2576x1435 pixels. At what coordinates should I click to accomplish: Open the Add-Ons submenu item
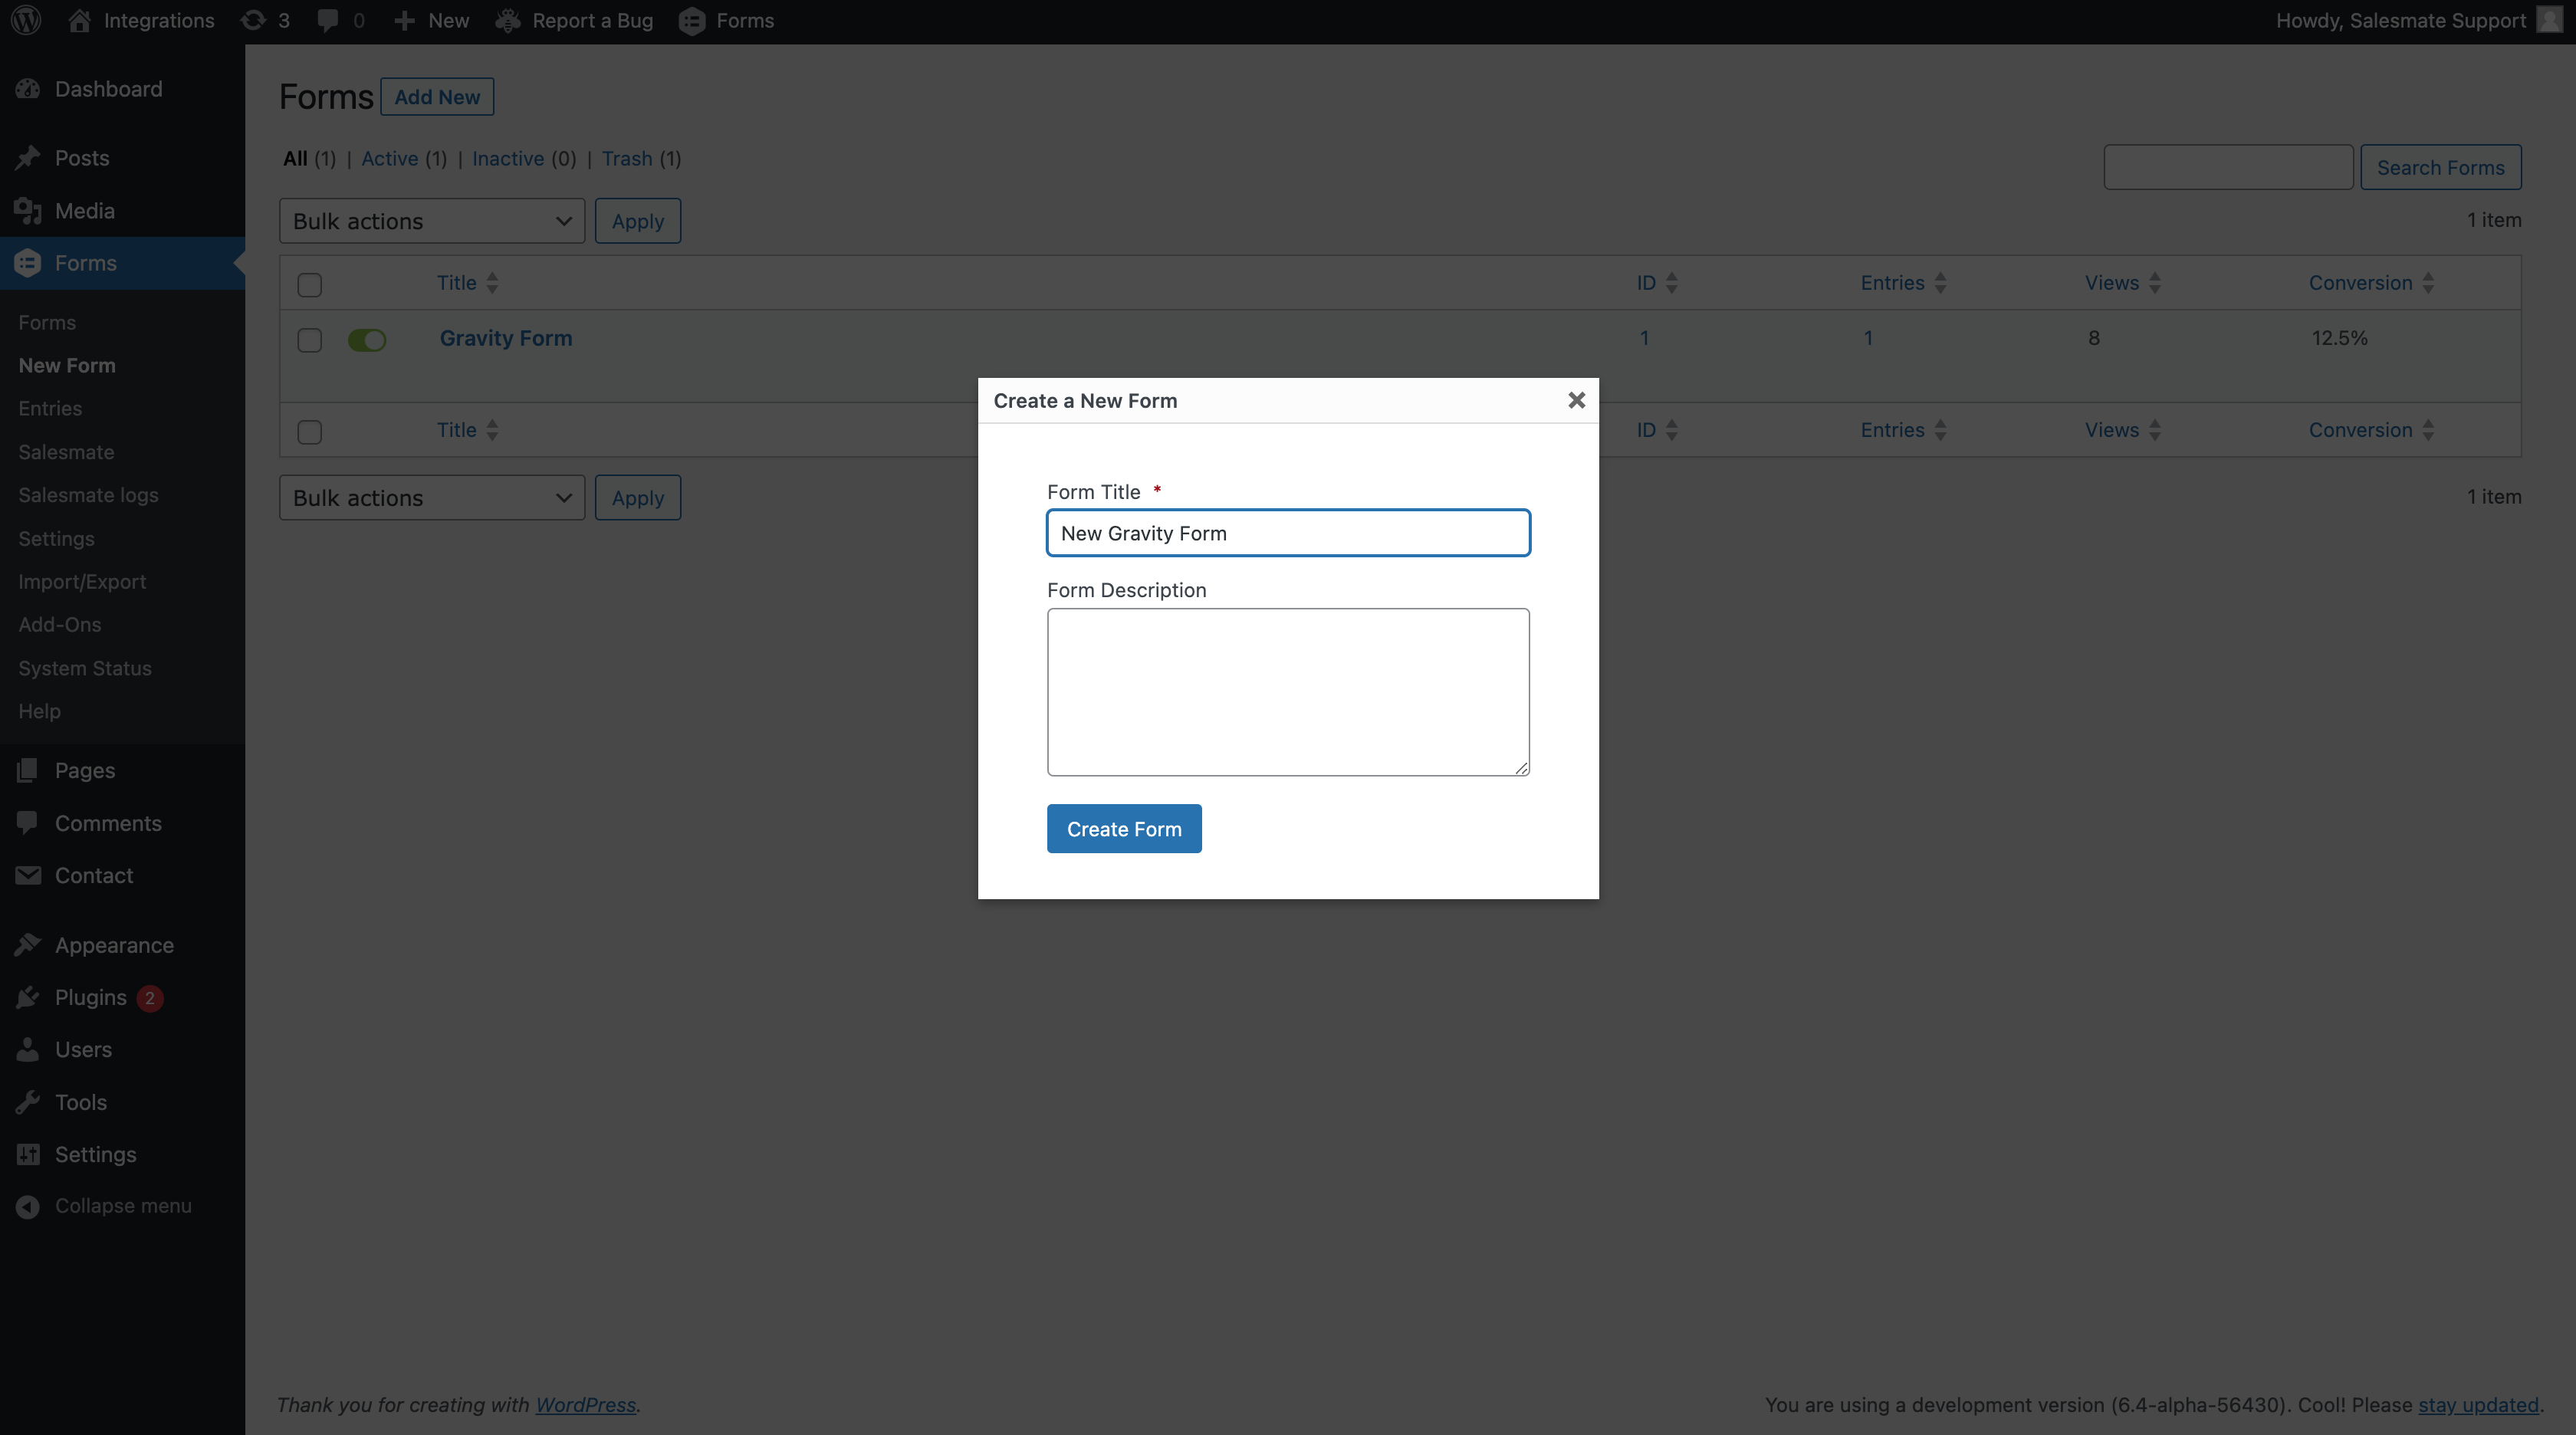(60, 624)
